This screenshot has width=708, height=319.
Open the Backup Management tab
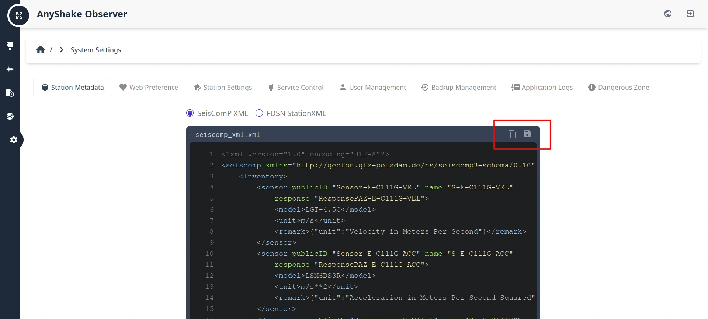pyautogui.click(x=459, y=87)
